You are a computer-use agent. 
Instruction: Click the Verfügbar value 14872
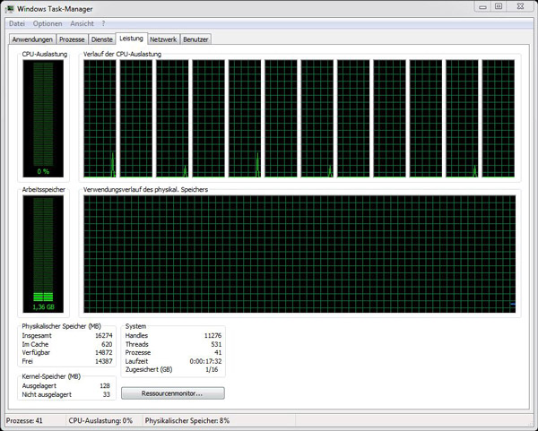[x=104, y=352]
